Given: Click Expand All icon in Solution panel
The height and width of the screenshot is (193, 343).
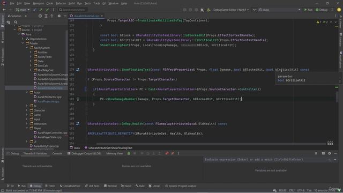Looking at the screenshot, I should click(x=46, y=16).
